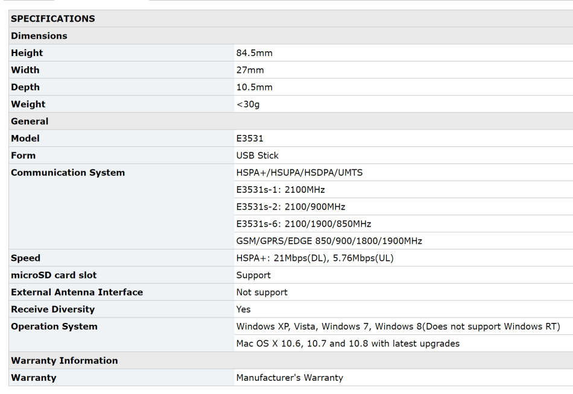Click the E3531s-6: 2100/1900/850MHz row

click(303, 224)
